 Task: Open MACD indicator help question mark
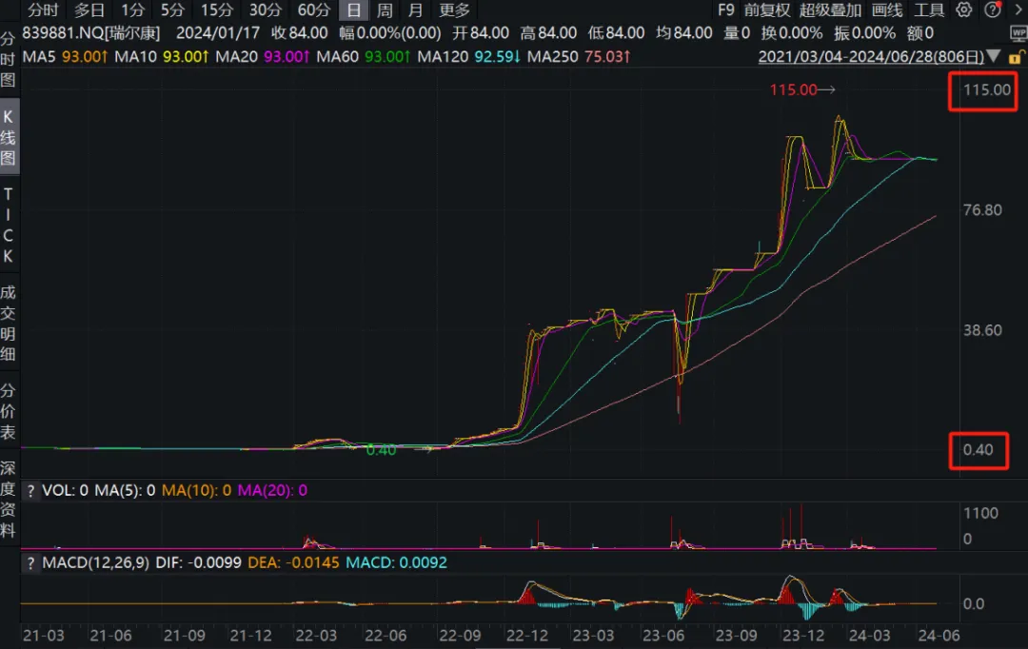pos(30,563)
